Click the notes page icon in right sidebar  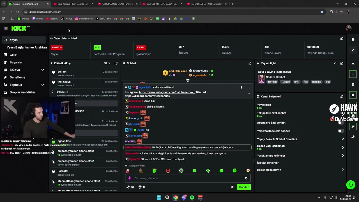[353, 84]
